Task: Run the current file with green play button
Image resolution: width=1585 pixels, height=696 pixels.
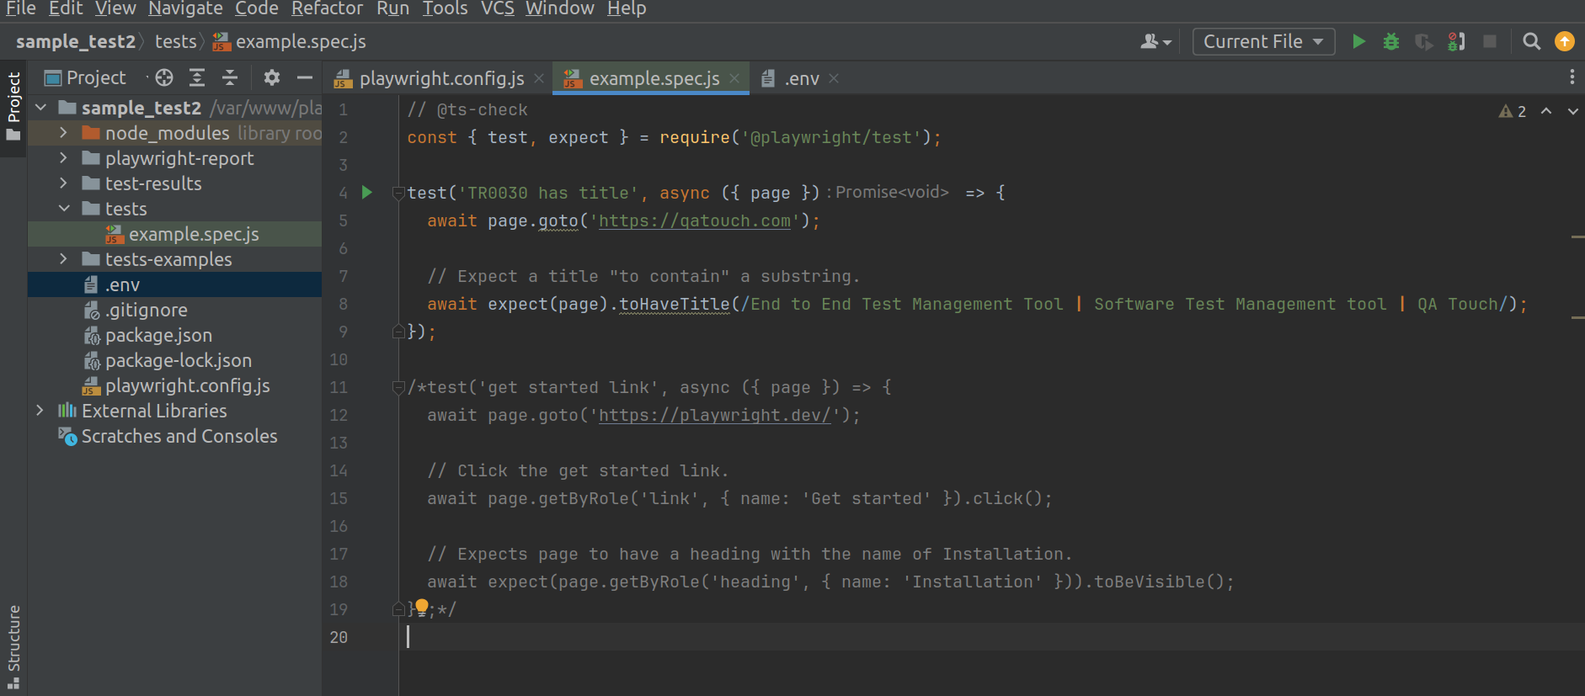Action: [1358, 41]
